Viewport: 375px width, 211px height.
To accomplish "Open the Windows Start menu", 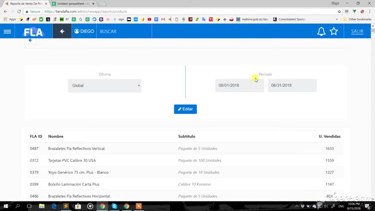I will click(6, 206).
